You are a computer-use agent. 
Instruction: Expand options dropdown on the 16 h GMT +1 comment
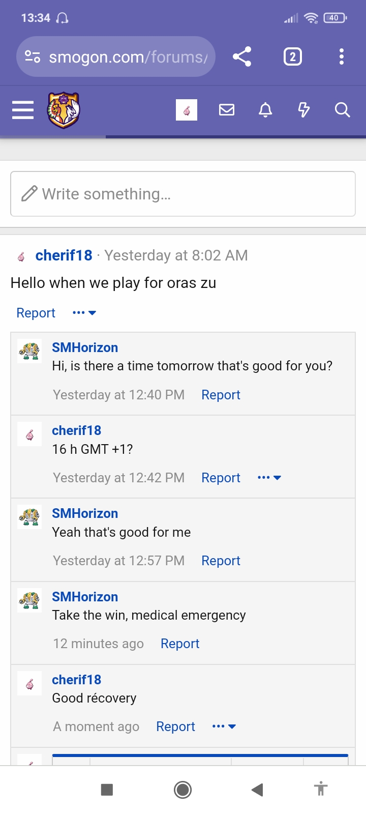269,478
